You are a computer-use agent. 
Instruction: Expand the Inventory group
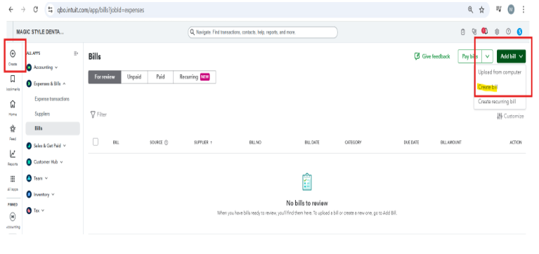pyautogui.click(x=41, y=194)
